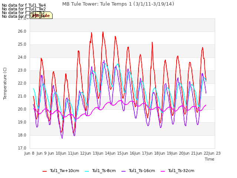Click the Time axis label

point(210,159)
